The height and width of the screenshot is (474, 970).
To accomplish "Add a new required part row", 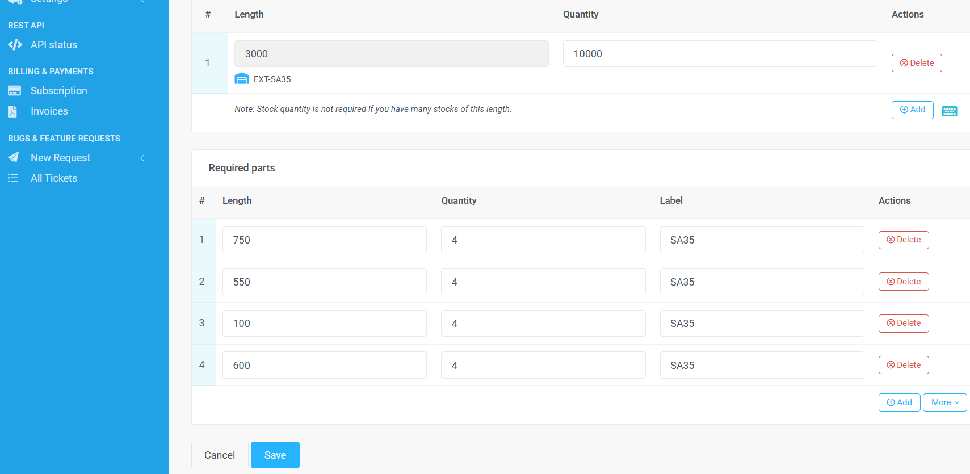I will 899,402.
